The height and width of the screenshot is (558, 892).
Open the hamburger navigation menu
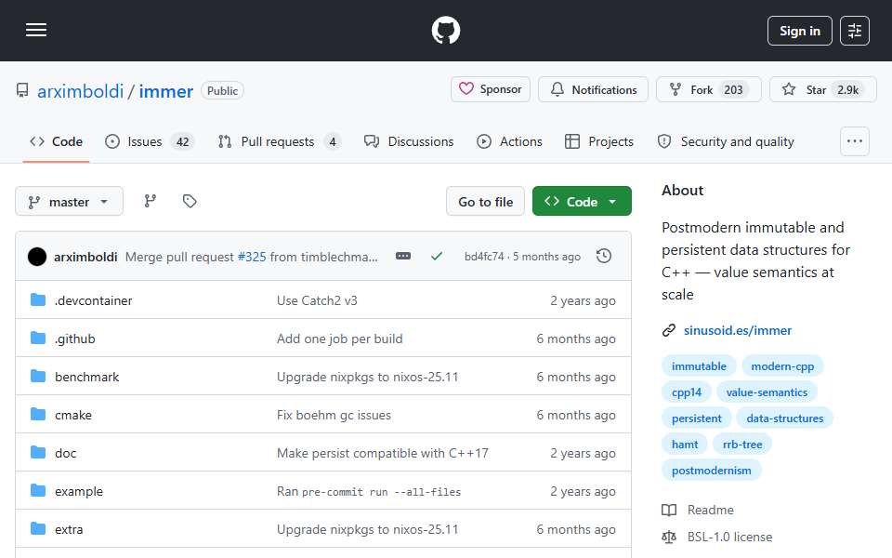click(x=36, y=30)
